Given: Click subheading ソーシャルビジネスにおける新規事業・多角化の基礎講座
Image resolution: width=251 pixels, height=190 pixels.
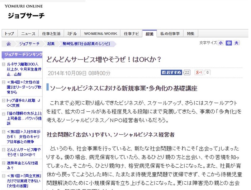Looking at the screenshot, I should coord(124,88).
